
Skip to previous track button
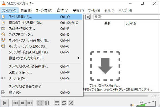16,103
